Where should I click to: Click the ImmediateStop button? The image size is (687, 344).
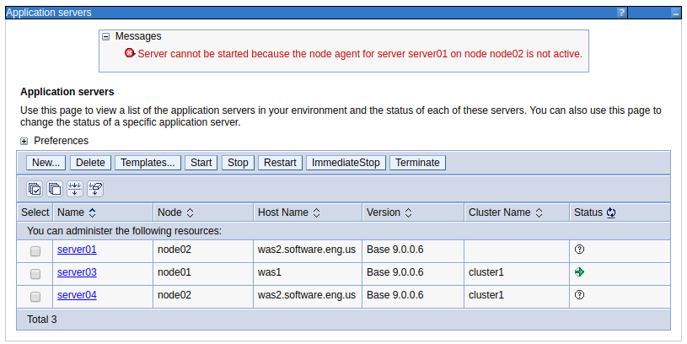(346, 163)
